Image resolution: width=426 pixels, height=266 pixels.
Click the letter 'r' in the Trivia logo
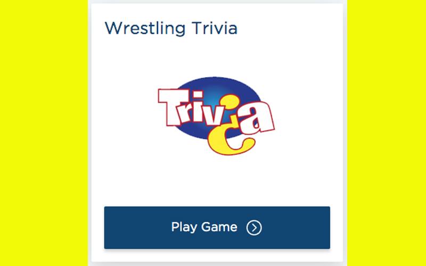pyautogui.click(x=185, y=113)
